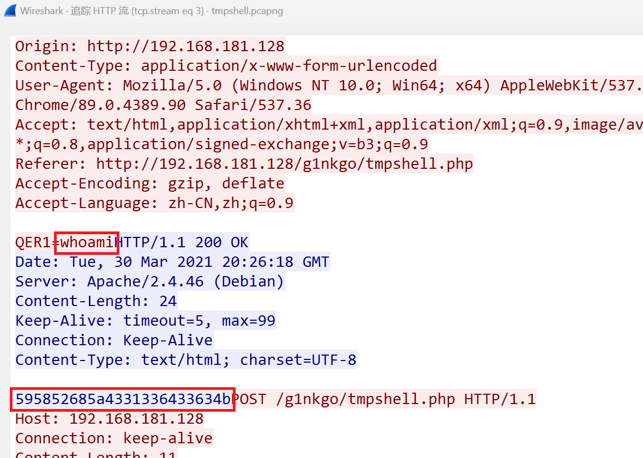Click the Keep-Alive timeout=5 line
The height and width of the screenshot is (458, 643).
click(x=145, y=321)
